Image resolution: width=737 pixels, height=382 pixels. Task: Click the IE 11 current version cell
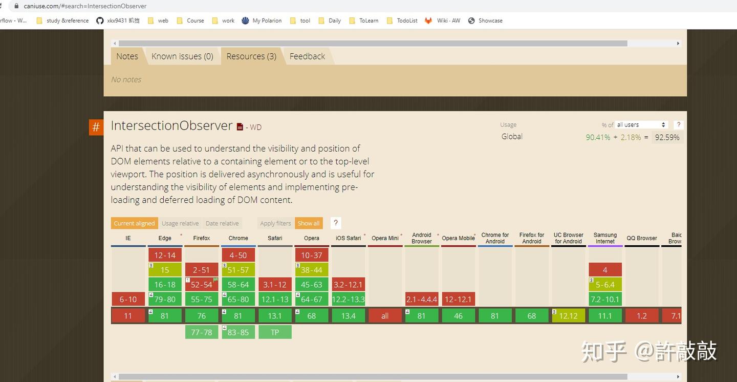click(128, 316)
